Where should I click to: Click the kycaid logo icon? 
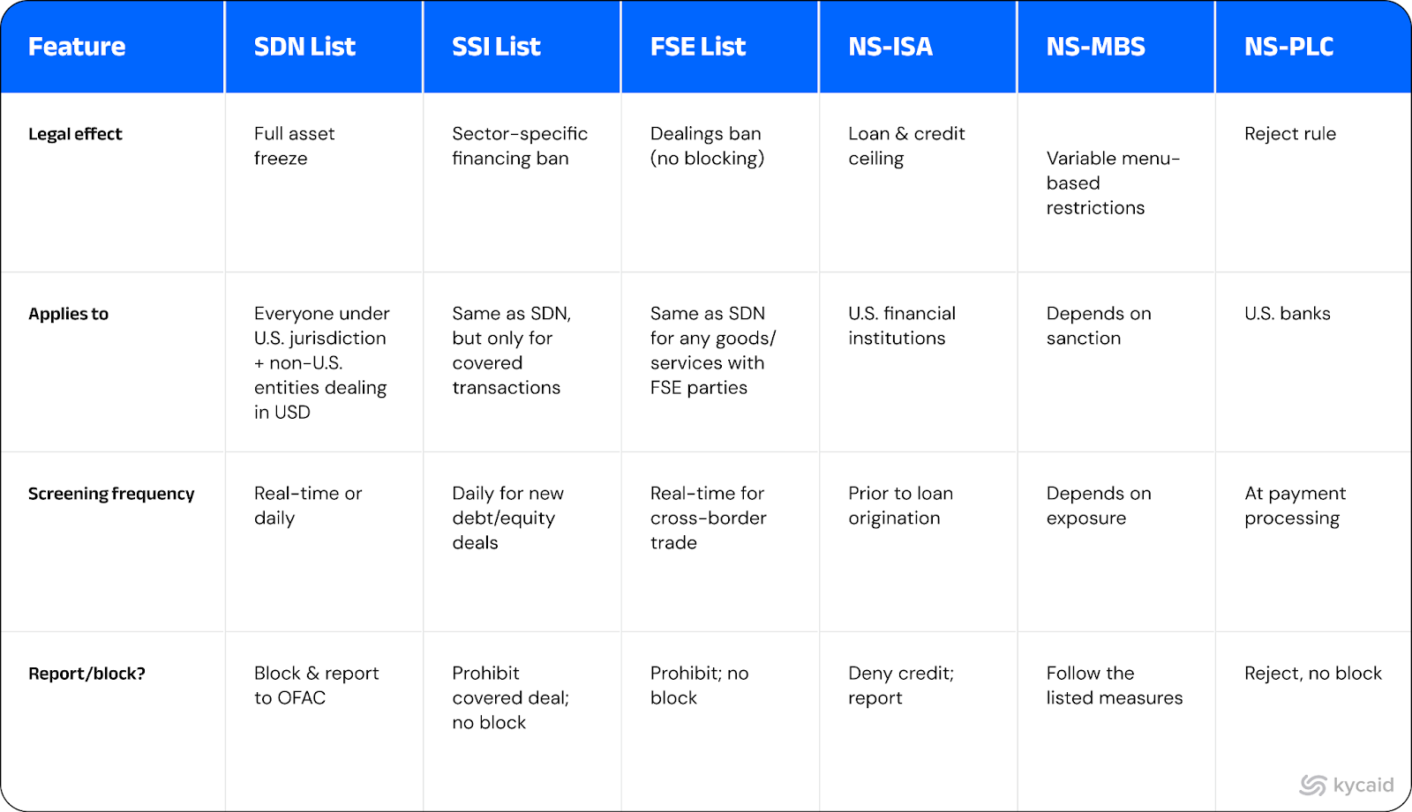1313,785
